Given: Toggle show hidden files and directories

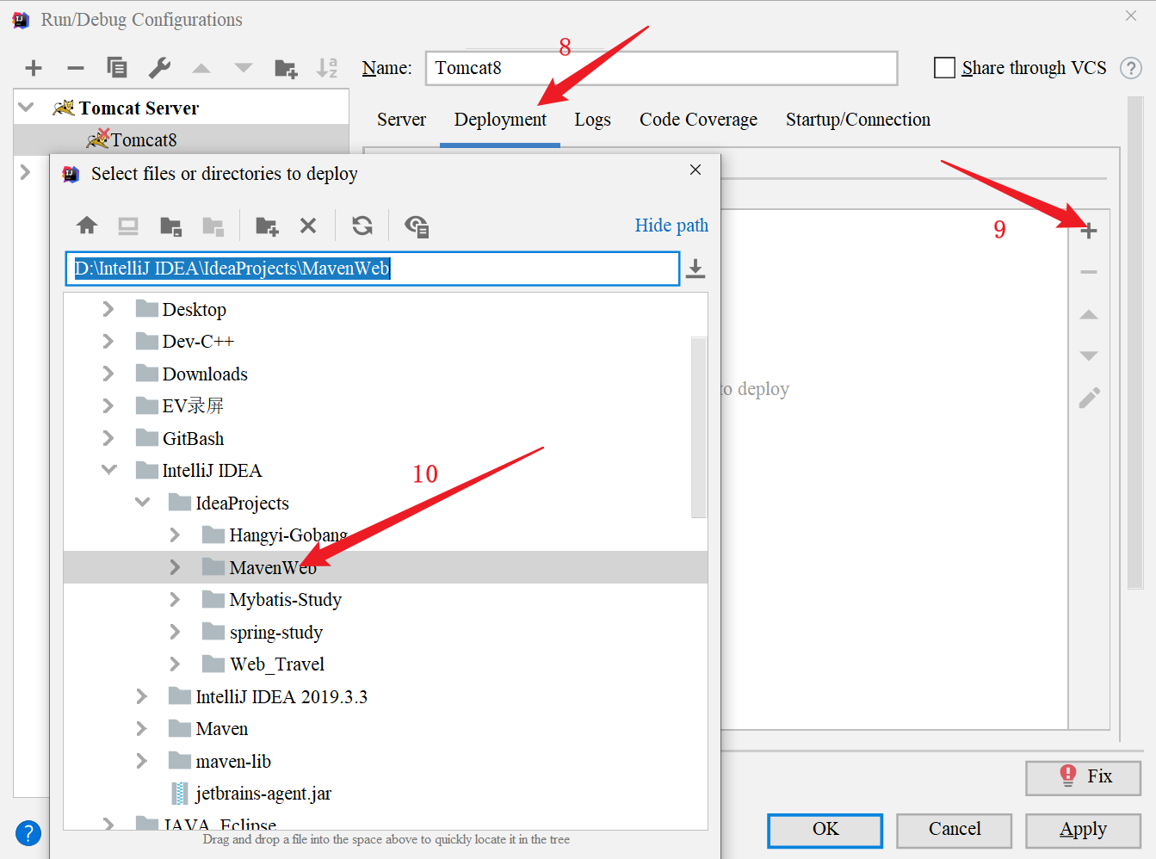Looking at the screenshot, I should pyautogui.click(x=417, y=226).
